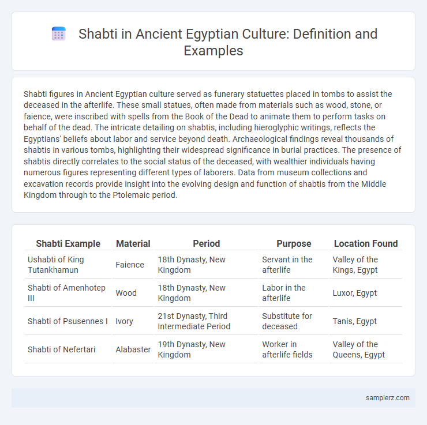Viewport: 427px width, 425px height.
Task: Click the Luxor, Egypt cell
Action: point(366,293)
